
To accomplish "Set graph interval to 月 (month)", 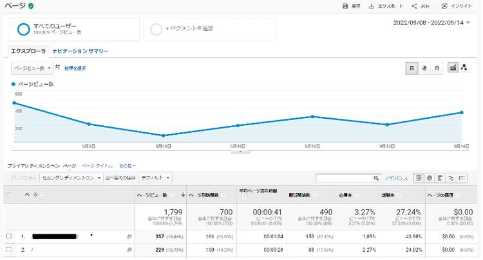I will point(437,68).
